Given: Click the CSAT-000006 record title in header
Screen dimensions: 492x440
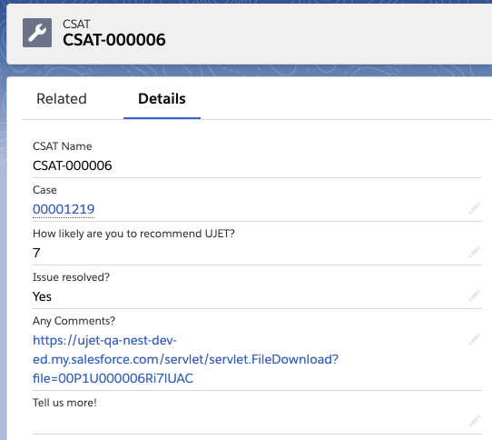Looking at the screenshot, I should tap(114, 40).
